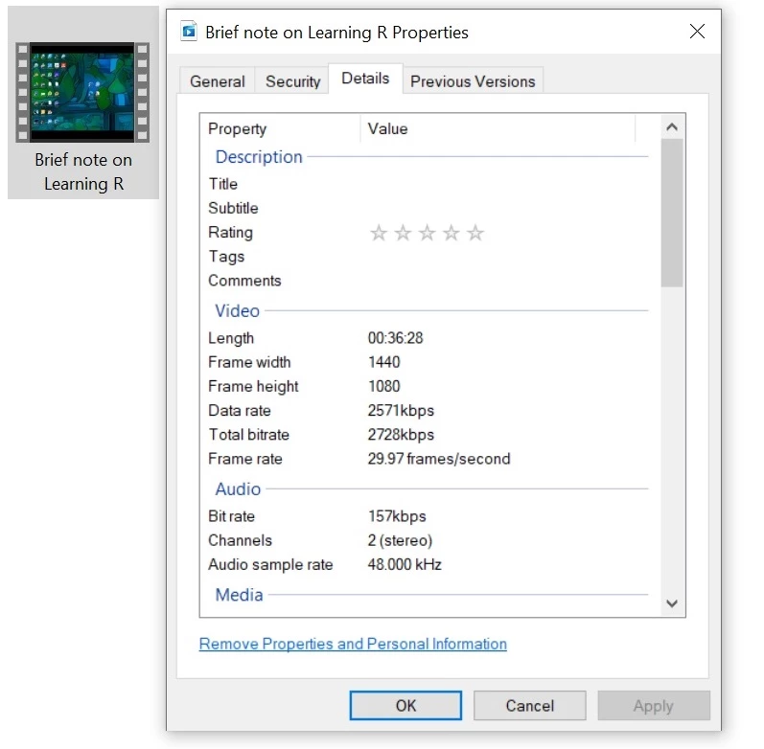Set rating to five stars
Viewport: 764px width, 749px height.
(x=475, y=233)
